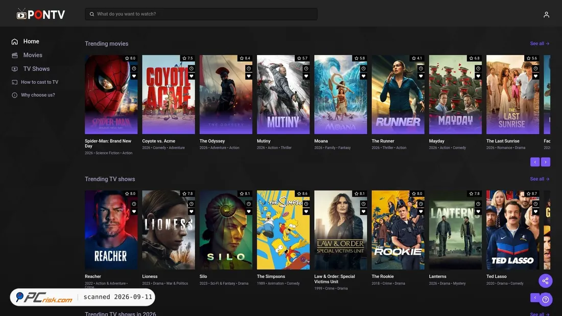Viewport: 562px width, 316px height.
Task: Click Ted Lasso title text
Action: (x=496, y=277)
